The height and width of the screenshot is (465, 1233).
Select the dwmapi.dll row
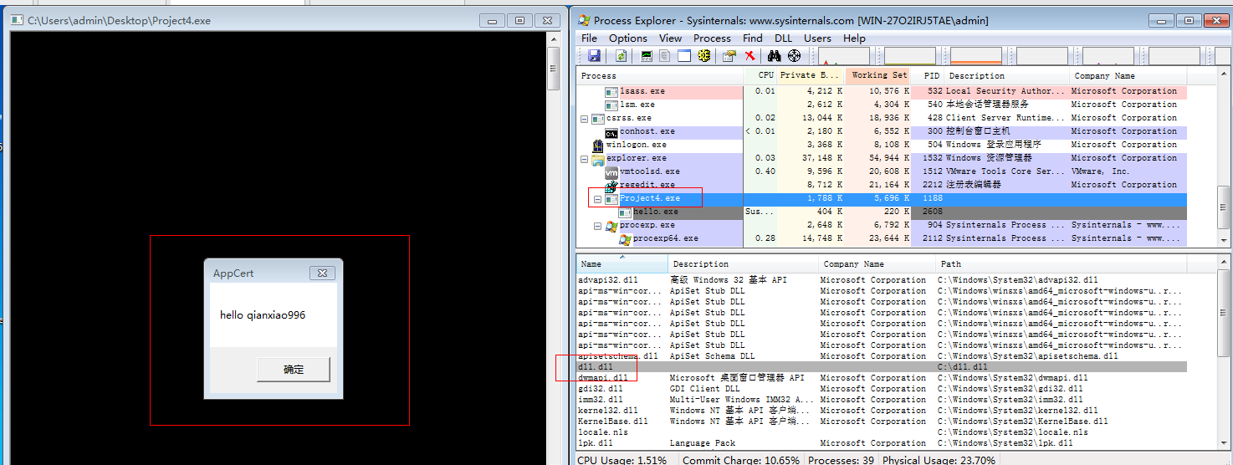pyautogui.click(x=882, y=378)
